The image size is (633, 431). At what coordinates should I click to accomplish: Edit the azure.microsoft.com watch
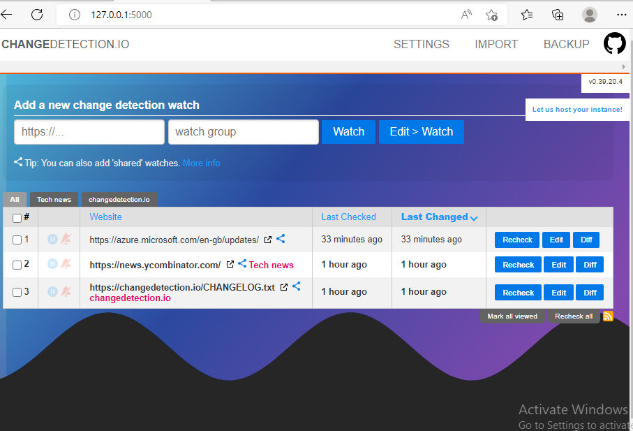click(x=556, y=240)
